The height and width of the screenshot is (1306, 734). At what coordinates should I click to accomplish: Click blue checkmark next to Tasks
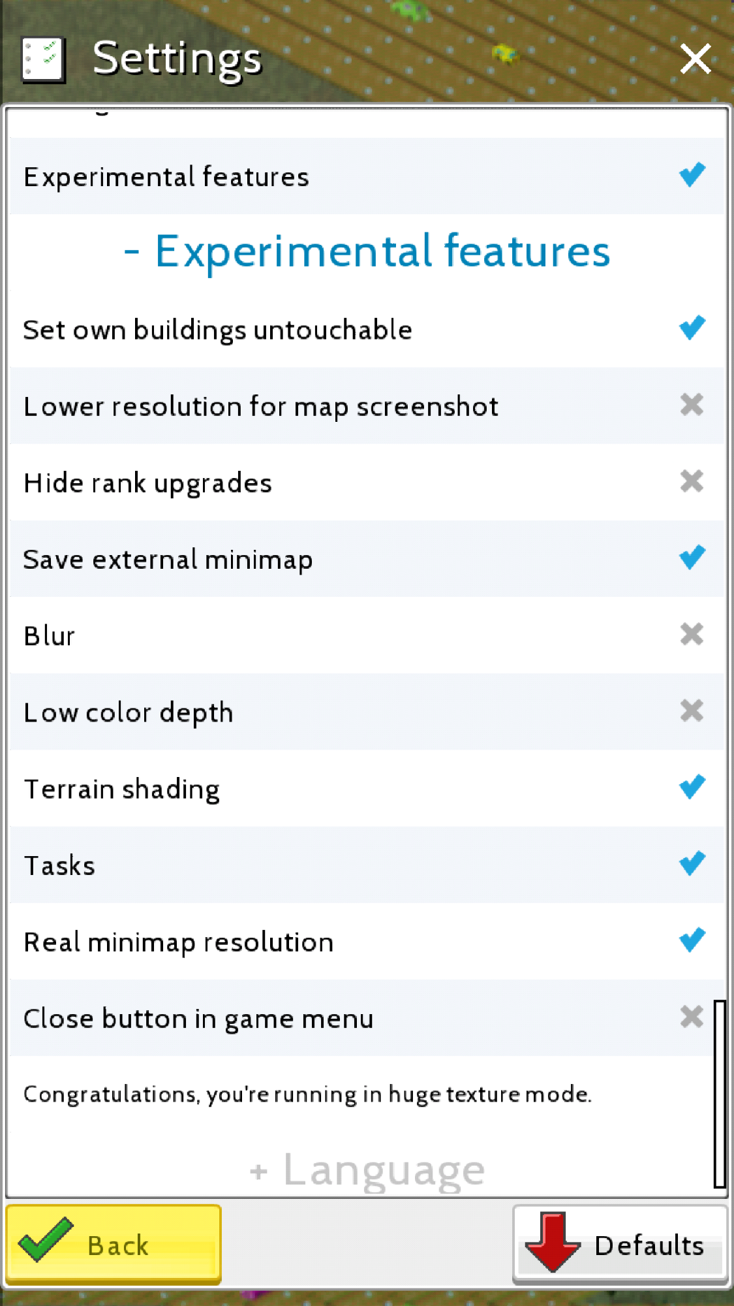point(692,863)
